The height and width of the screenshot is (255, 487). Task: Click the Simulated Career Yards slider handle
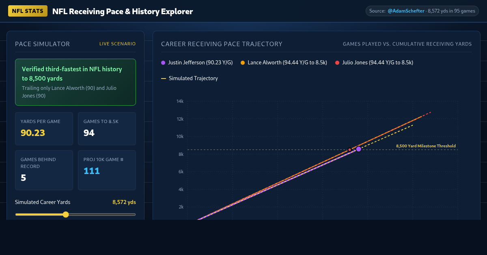66,215
